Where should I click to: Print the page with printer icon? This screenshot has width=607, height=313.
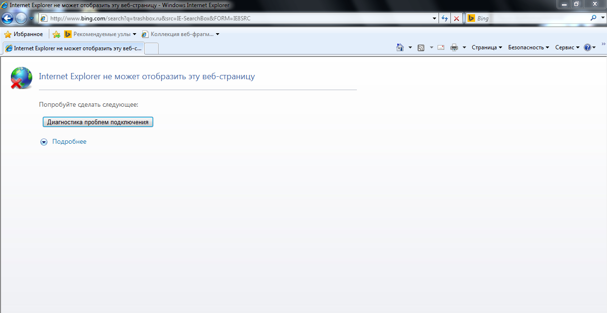click(454, 47)
